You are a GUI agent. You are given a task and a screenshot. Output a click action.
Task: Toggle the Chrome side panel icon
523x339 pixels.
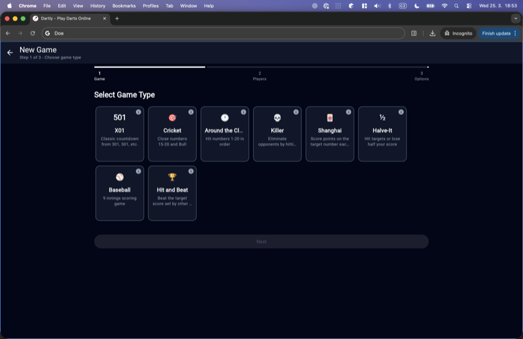(x=414, y=33)
